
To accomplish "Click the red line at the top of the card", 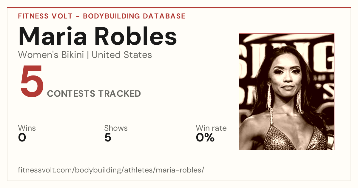I will click(179, 8).
